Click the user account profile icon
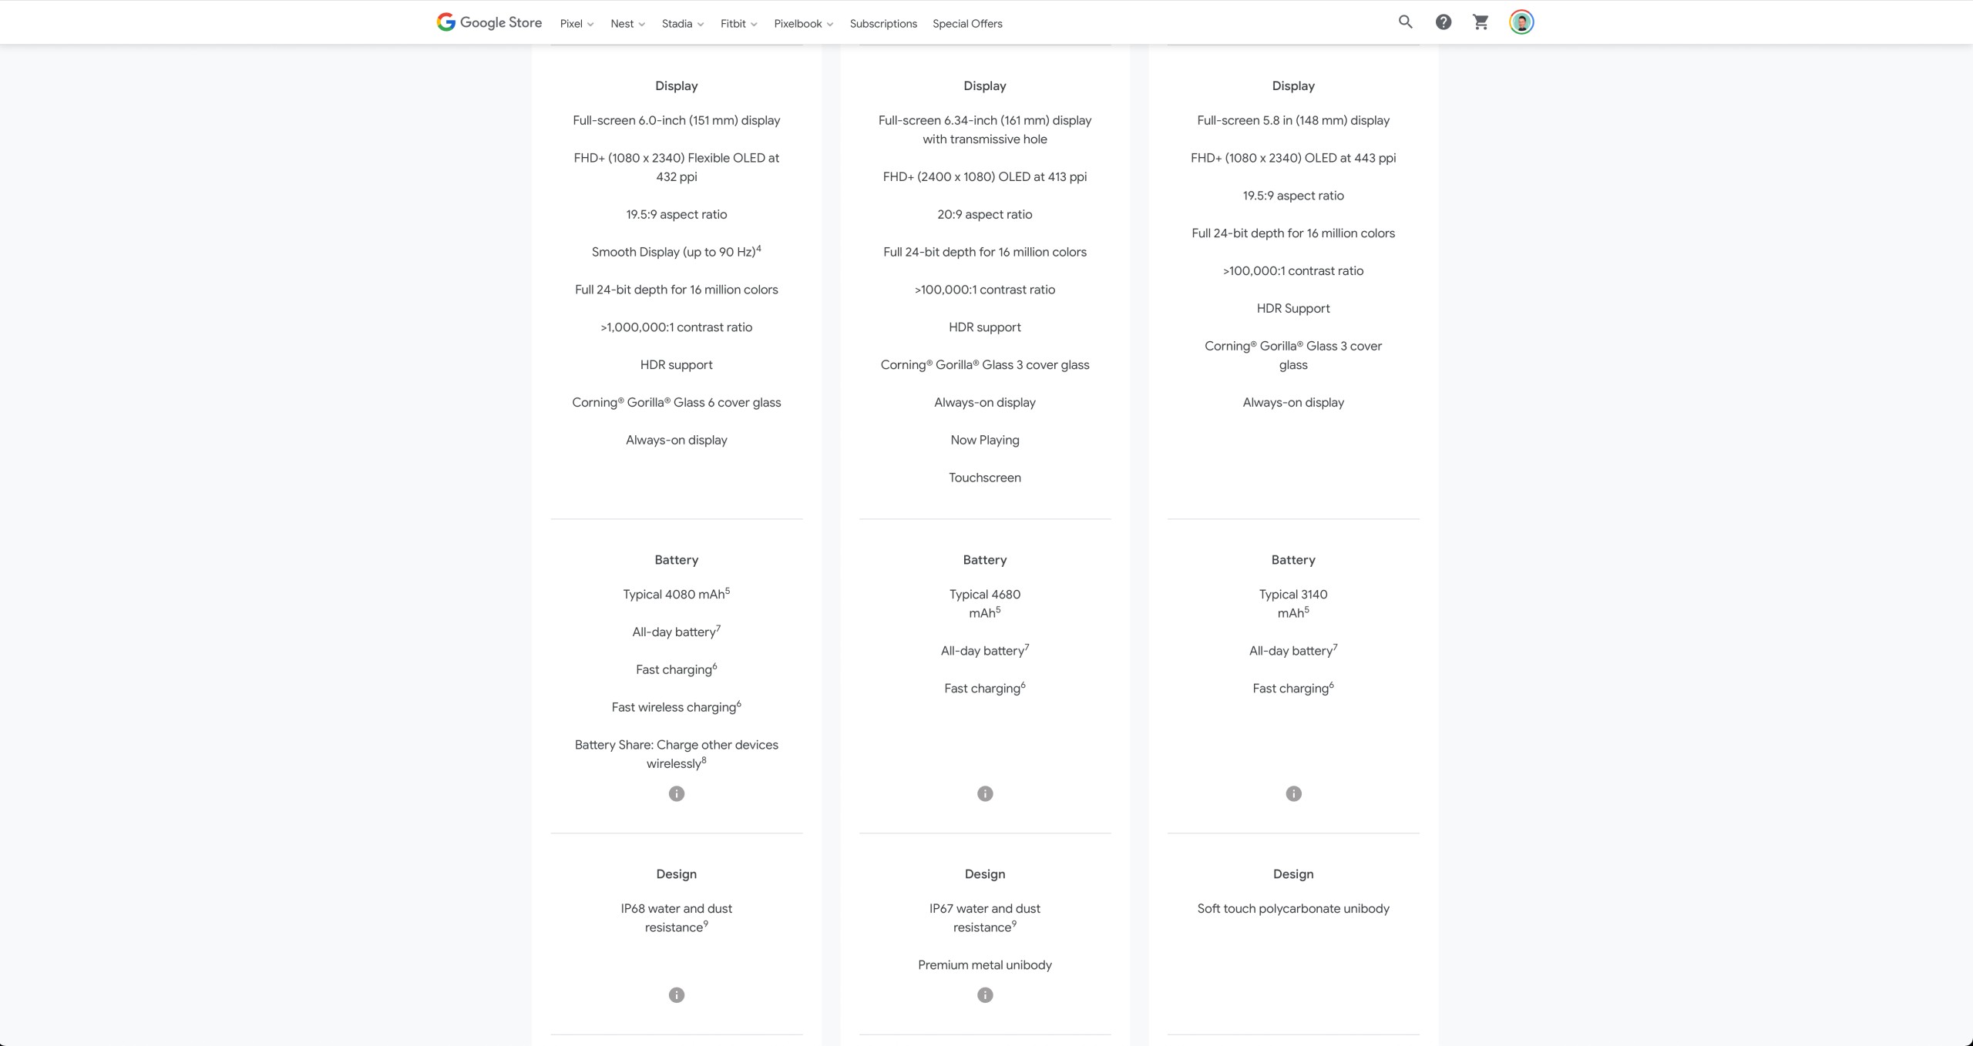The image size is (1973, 1046). 1521,22
